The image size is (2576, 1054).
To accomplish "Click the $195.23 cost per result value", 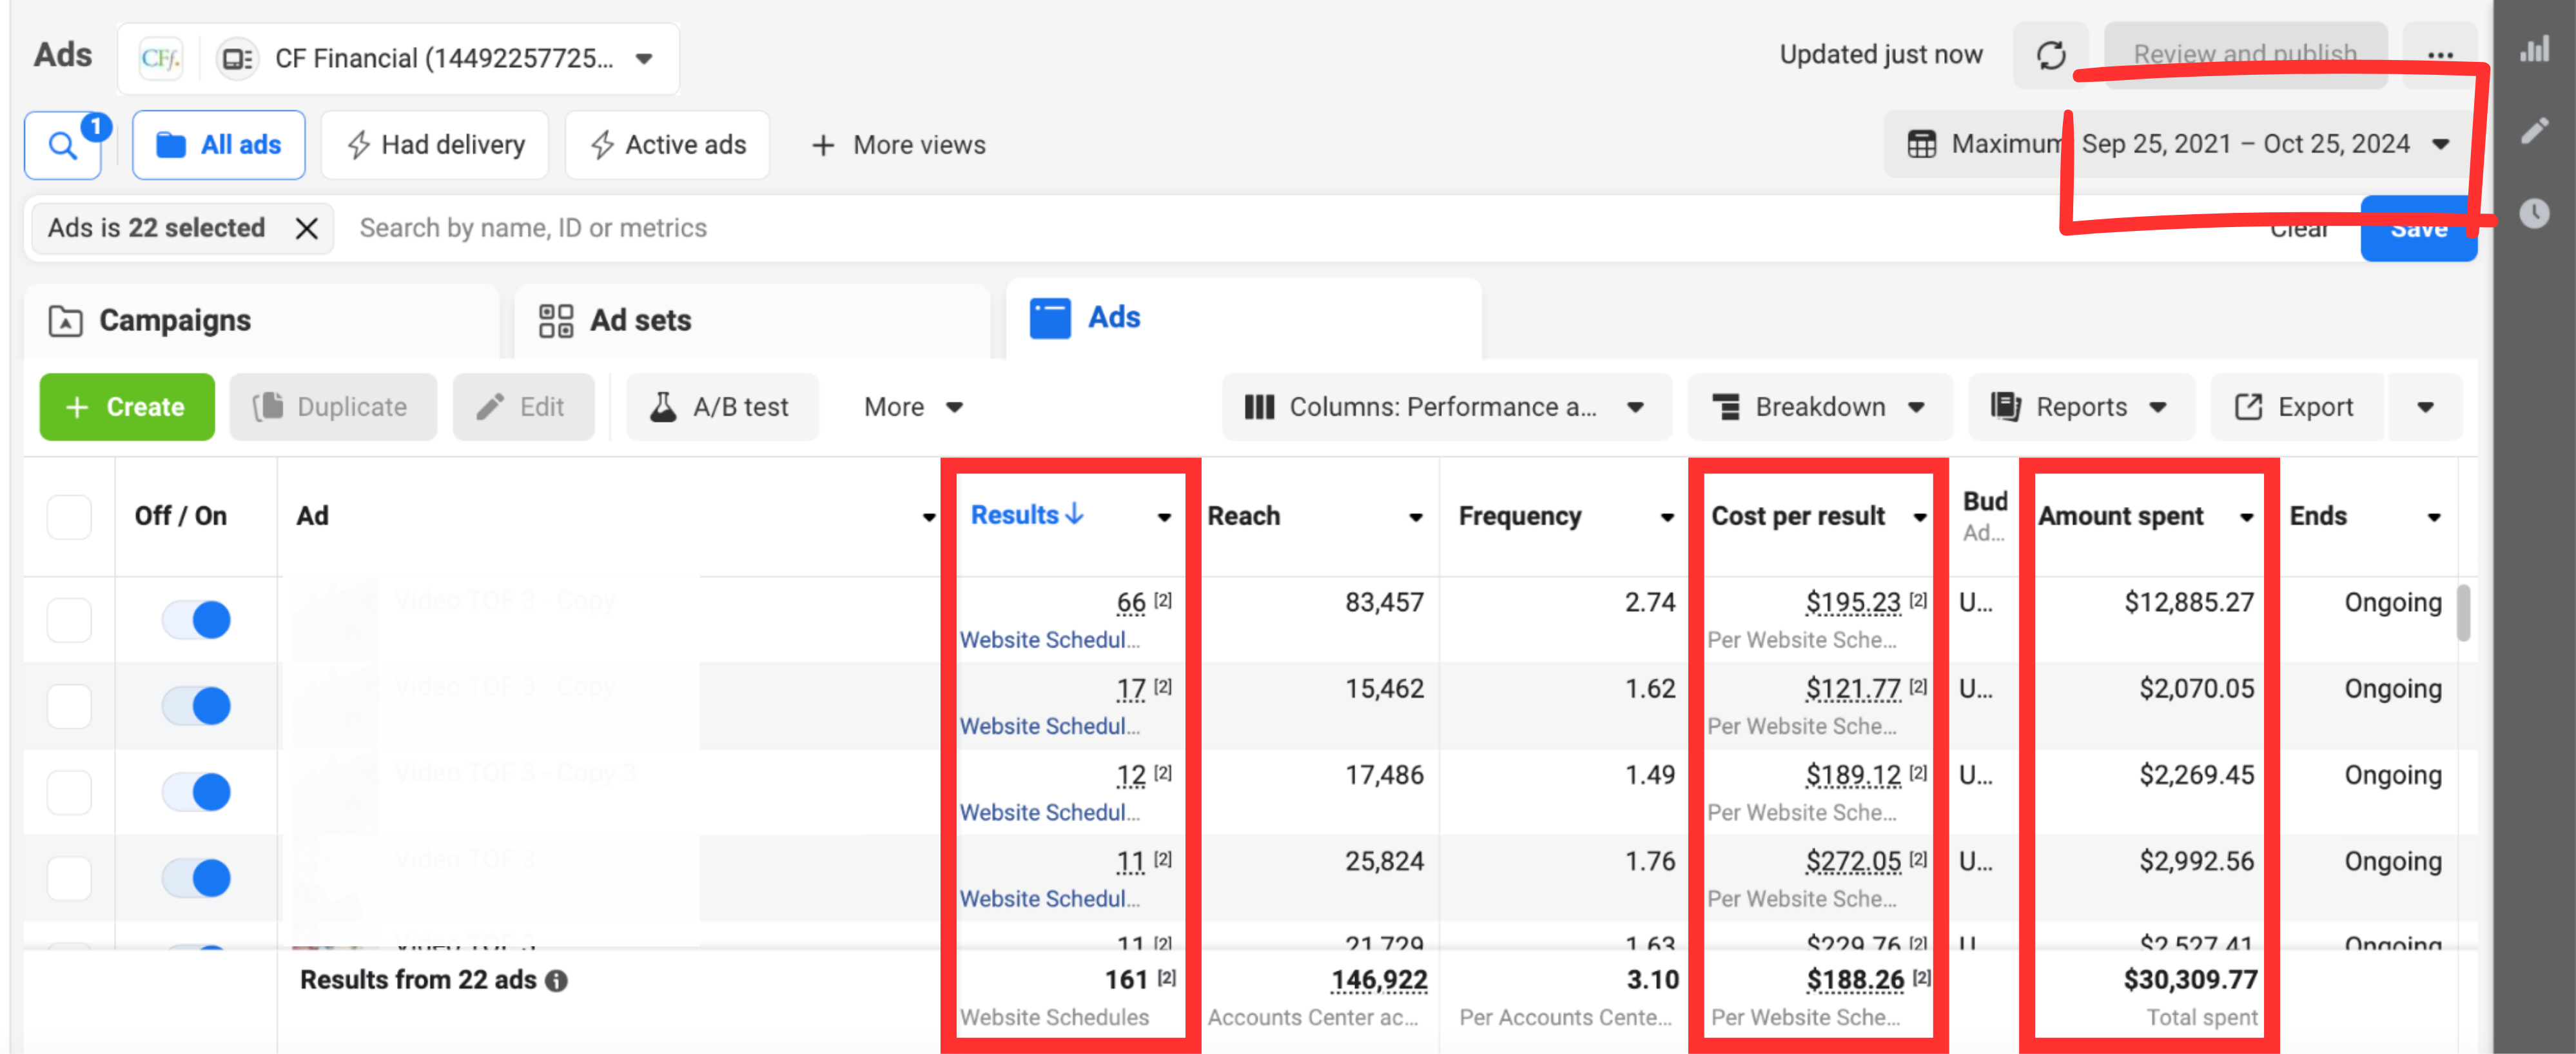I will [x=1852, y=602].
